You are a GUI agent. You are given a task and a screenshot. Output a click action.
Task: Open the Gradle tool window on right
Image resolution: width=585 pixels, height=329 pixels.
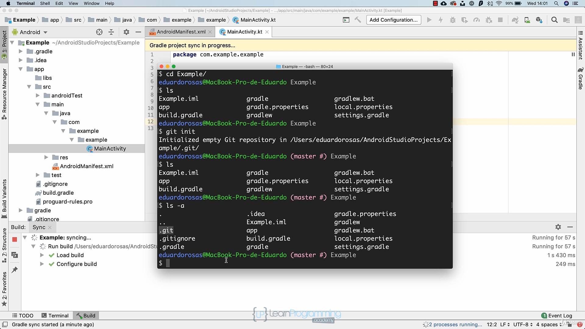pyautogui.click(x=580, y=79)
